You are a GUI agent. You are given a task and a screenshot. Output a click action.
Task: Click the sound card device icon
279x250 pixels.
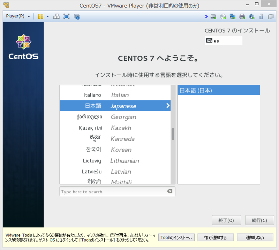(251, 16)
